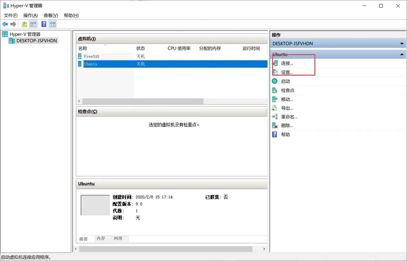The width and height of the screenshot is (407, 261).
Task: Click the green 启动 power icon
Action: click(275, 81)
